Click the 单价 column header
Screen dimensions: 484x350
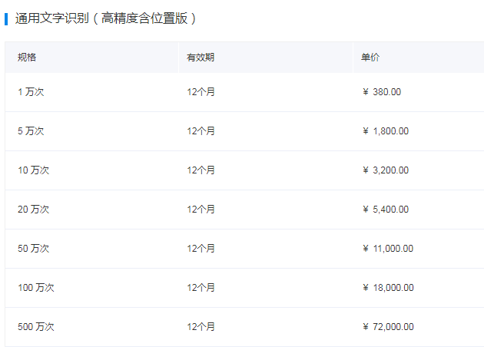coord(370,58)
